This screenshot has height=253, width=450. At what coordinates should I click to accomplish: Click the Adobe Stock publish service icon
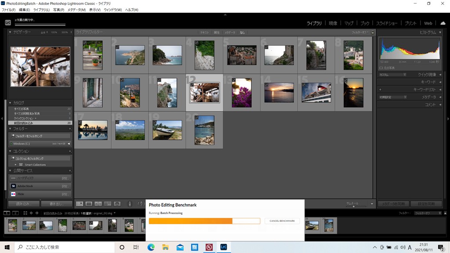pyautogui.click(x=13, y=186)
